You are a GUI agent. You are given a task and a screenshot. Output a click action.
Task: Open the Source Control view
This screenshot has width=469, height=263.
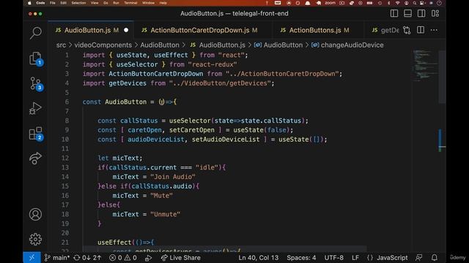coord(36,83)
